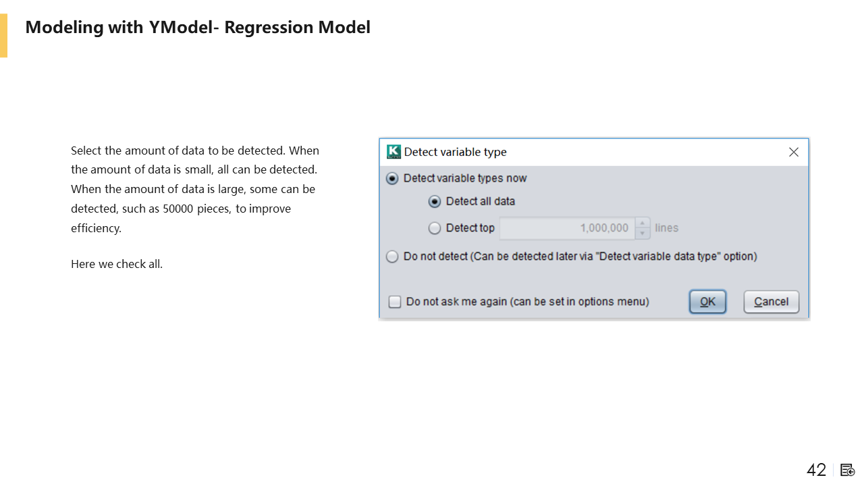This screenshot has height=486, width=864.
Task: Click the 'lines' label after the spinner
Action: pos(666,228)
